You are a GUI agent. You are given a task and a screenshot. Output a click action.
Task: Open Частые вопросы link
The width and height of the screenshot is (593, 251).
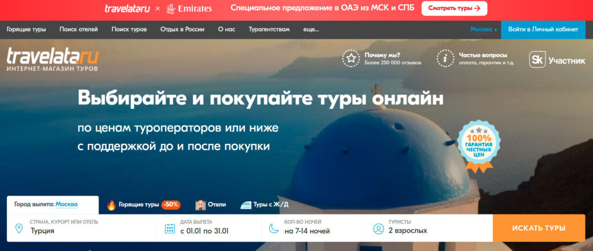coord(483,55)
